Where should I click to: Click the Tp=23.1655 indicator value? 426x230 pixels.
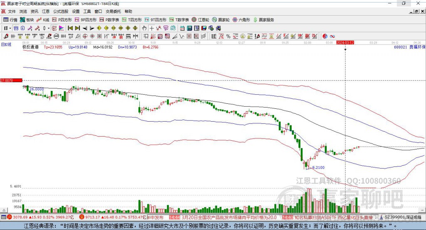click(53, 47)
